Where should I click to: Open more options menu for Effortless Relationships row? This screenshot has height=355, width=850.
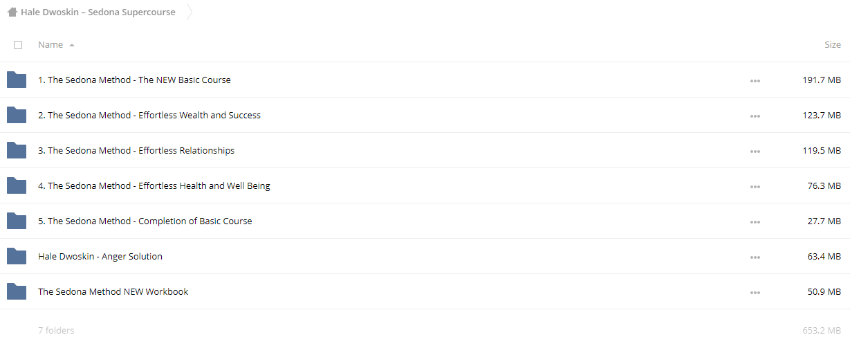[755, 151]
